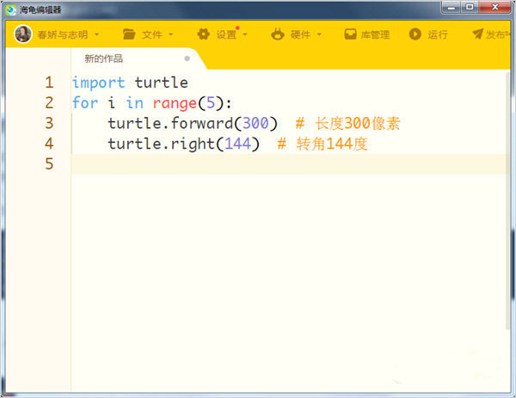Click the unsaved dot on 新的作品 tab
This screenshot has width=516, height=398.
[x=187, y=58]
